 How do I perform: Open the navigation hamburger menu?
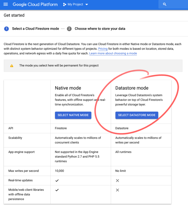click(6, 4)
